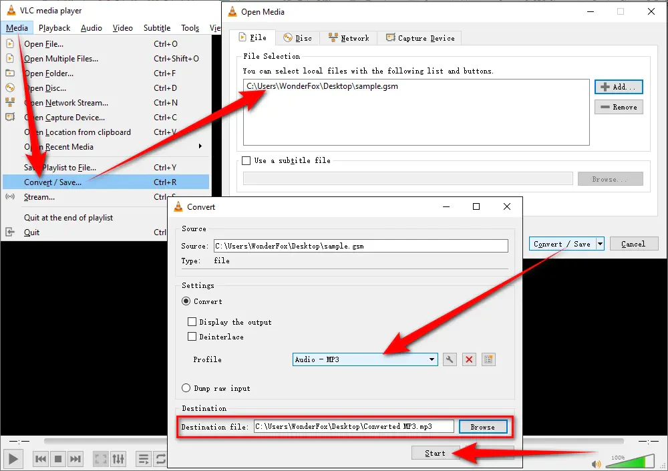Open the Tools menu
The width and height of the screenshot is (668, 471).
tap(190, 27)
